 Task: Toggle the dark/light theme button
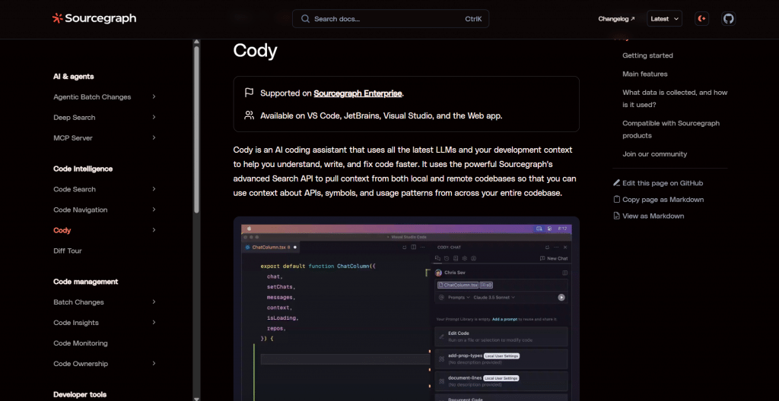point(702,19)
